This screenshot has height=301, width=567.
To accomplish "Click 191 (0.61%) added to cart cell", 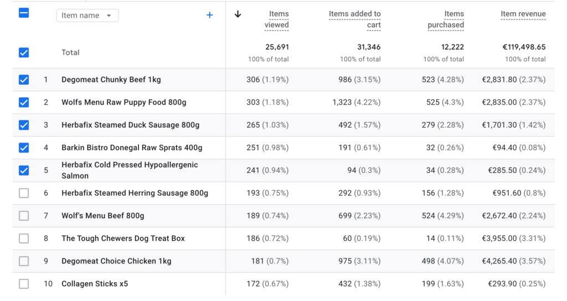I will coord(359,148).
